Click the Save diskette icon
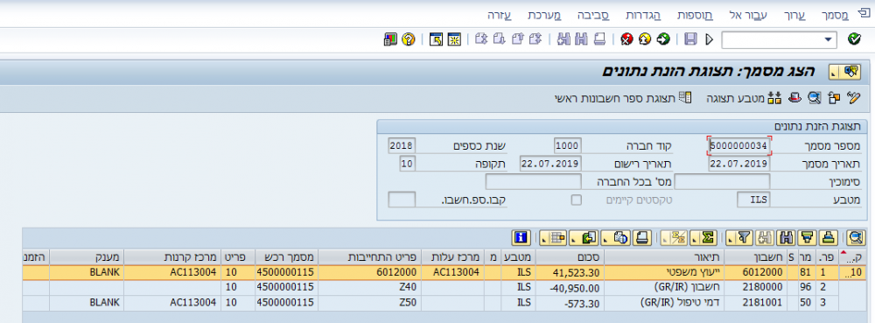The width and height of the screenshot is (875, 323). (x=690, y=39)
